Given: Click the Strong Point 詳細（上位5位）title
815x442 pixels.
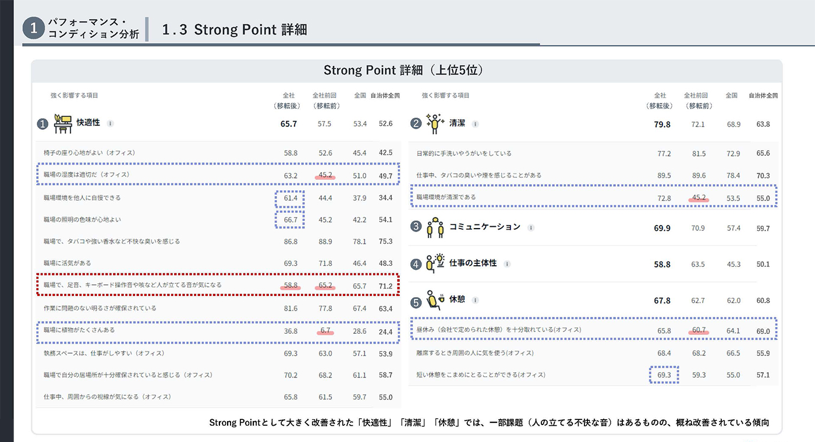Looking at the screenshot, I should pos(406,70).
